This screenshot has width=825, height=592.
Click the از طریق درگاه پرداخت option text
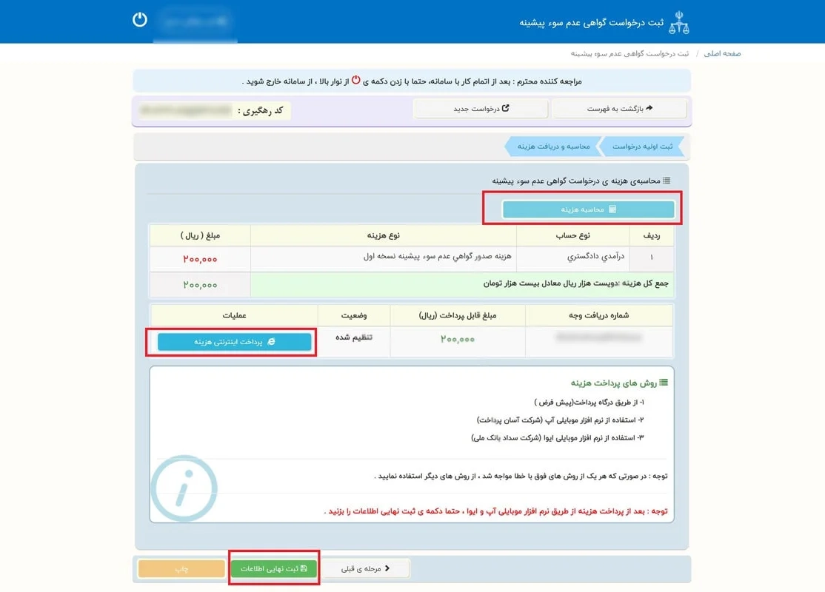click(589, 403)
